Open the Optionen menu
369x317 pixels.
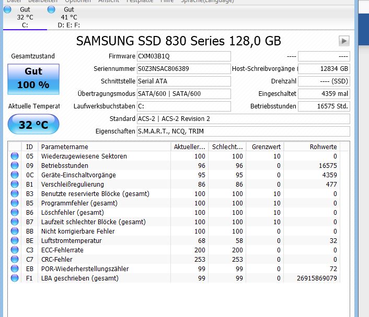78,1
